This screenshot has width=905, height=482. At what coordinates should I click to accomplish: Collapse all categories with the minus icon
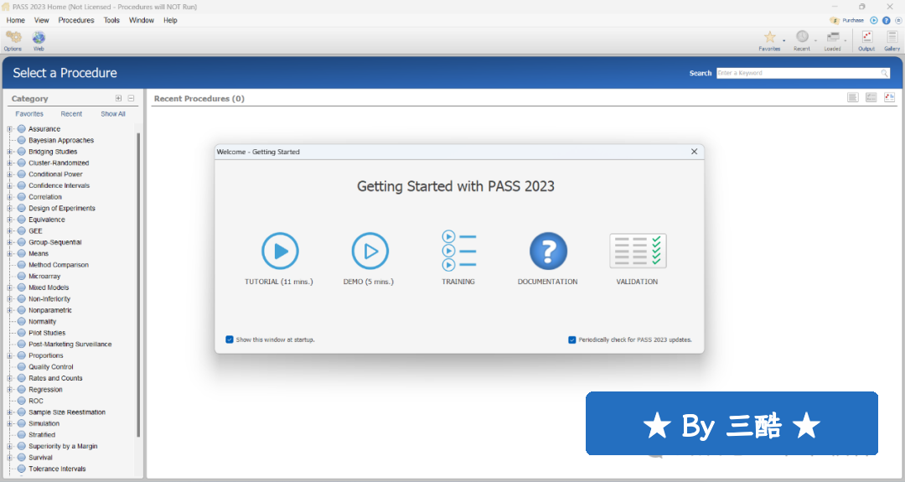(x=131, y=98)
